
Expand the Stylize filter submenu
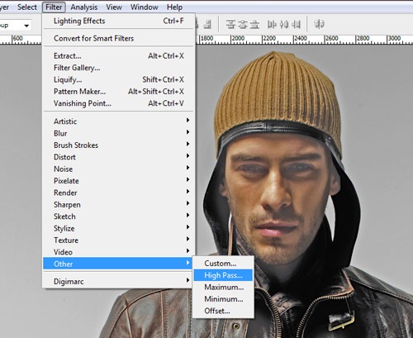(x=118, y=228)
